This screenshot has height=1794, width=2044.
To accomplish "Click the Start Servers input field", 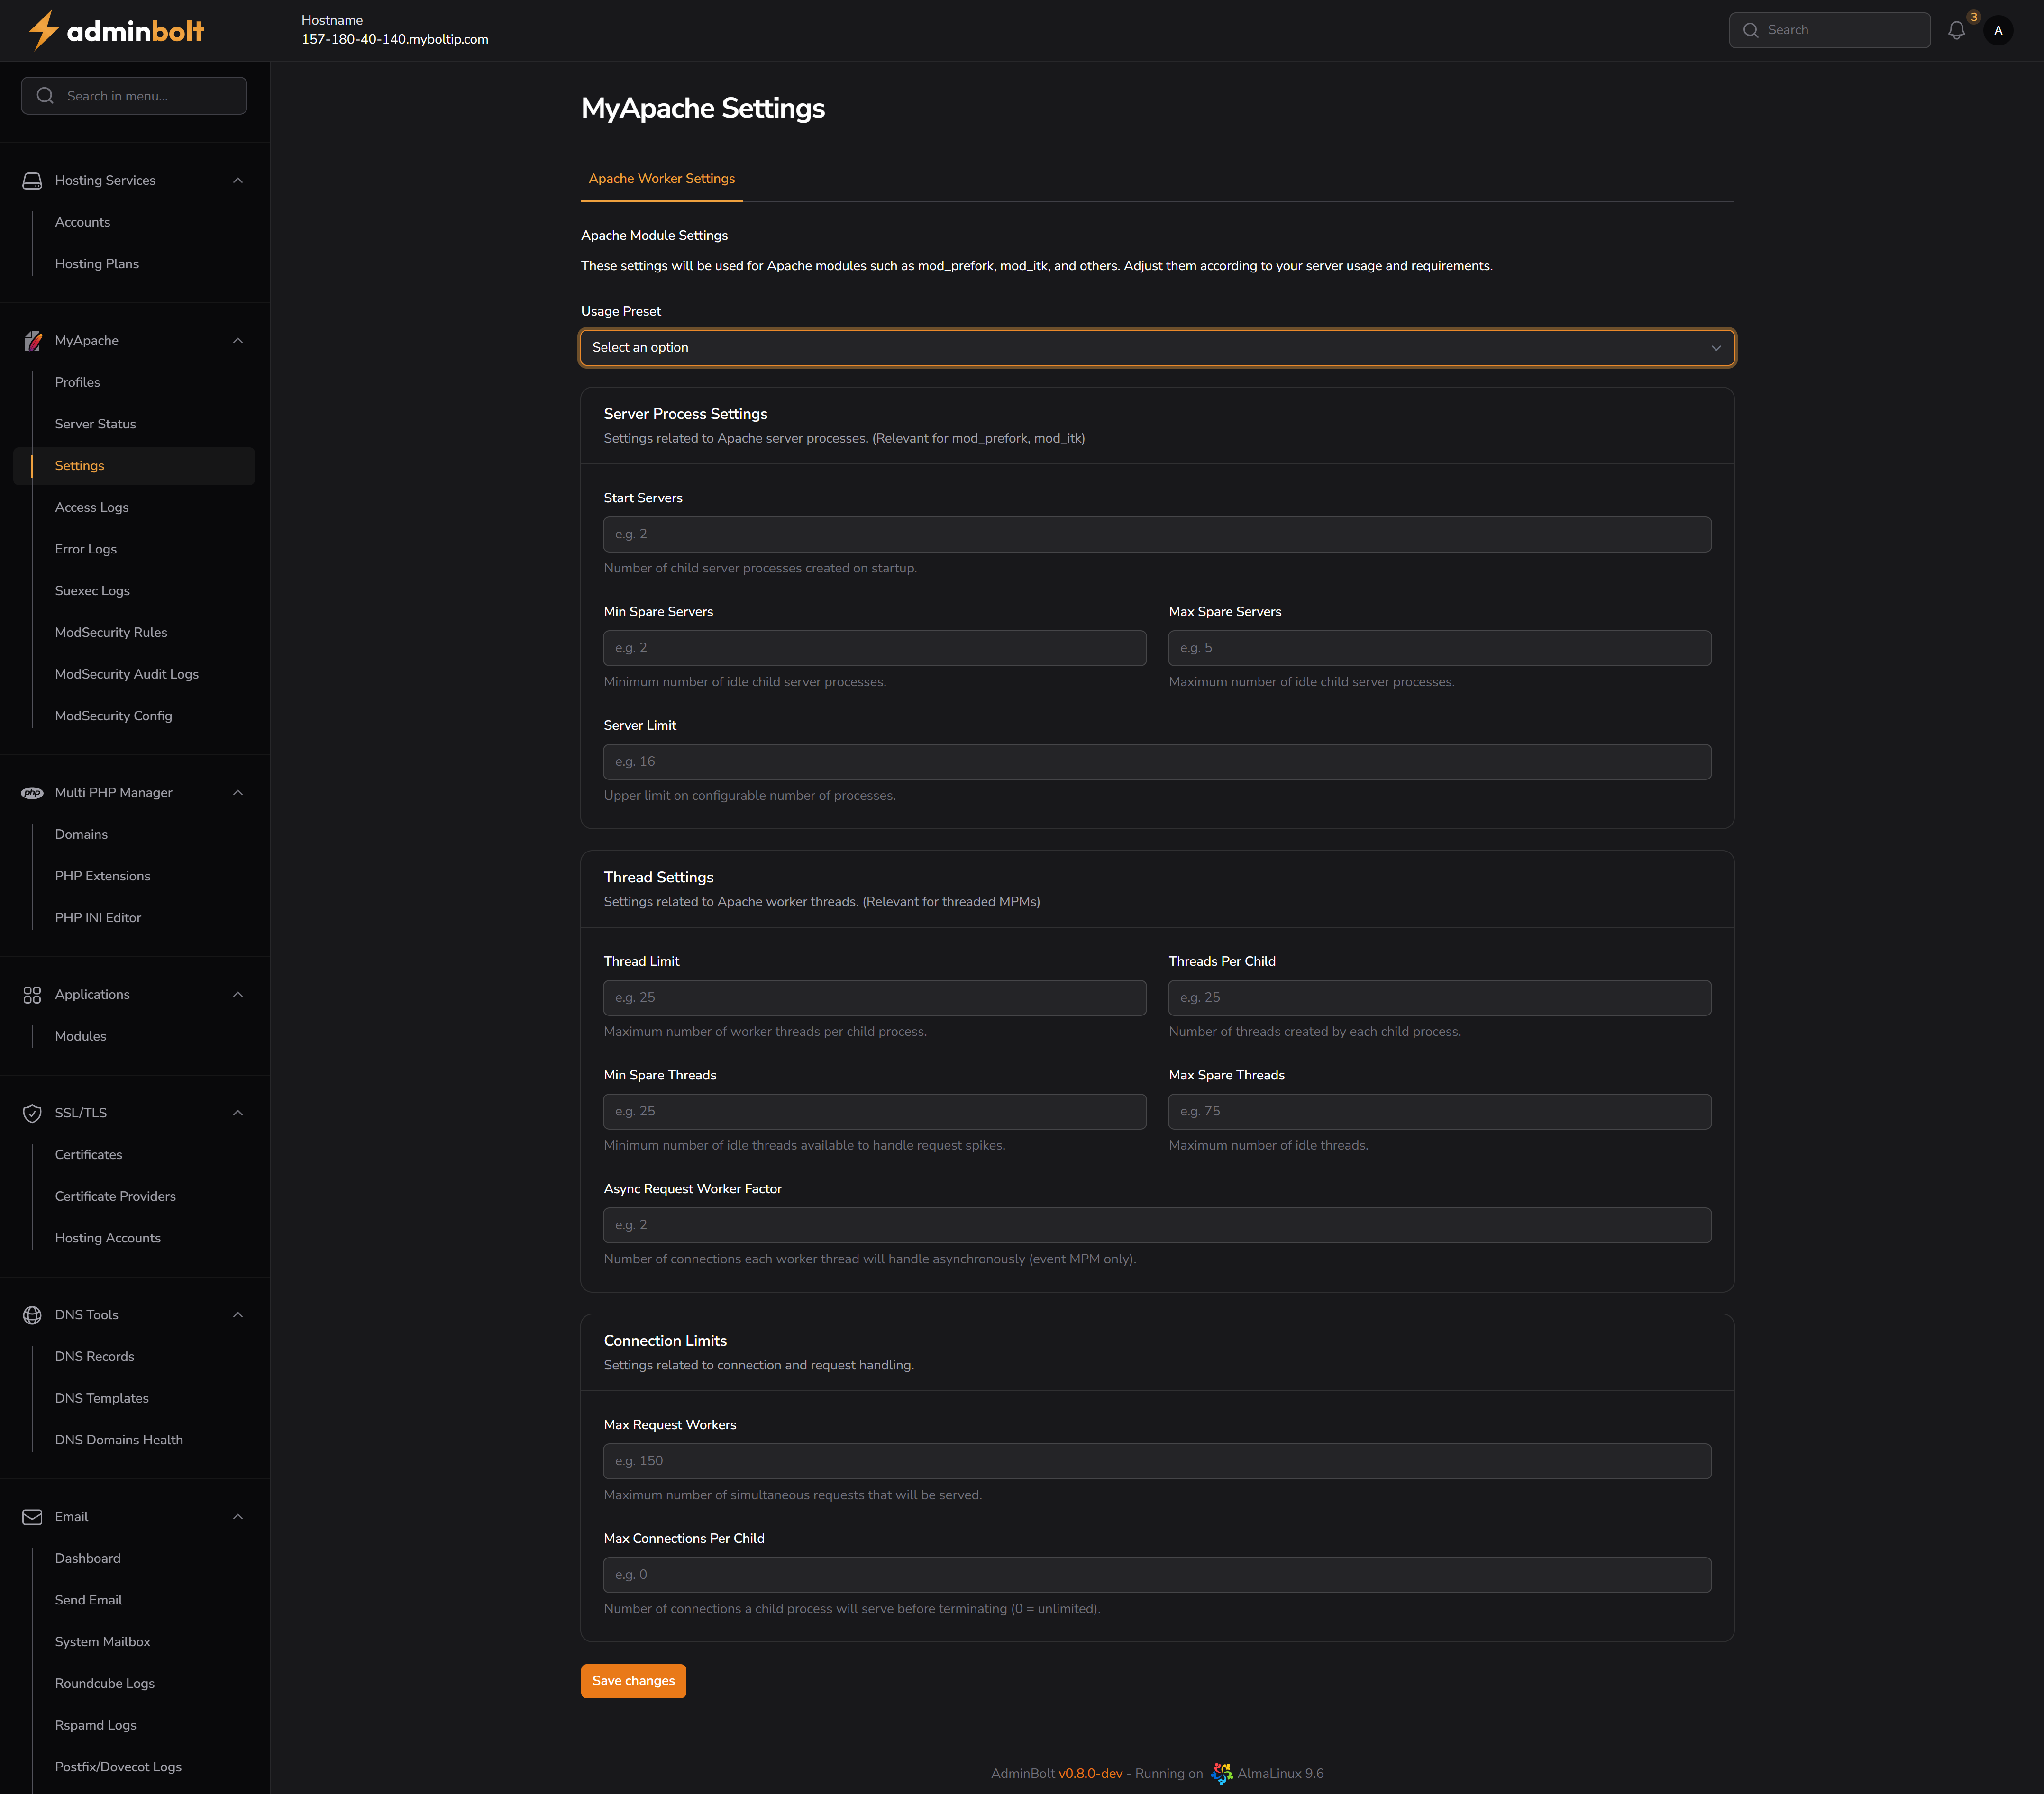I will pos(1156,534).
